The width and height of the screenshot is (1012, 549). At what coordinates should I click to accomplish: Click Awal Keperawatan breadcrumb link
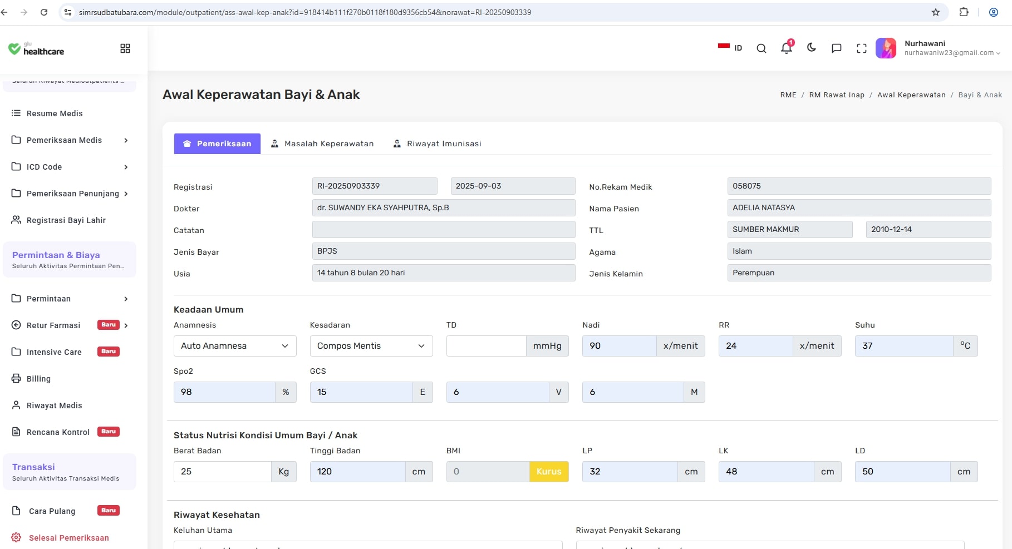(911, 95)
